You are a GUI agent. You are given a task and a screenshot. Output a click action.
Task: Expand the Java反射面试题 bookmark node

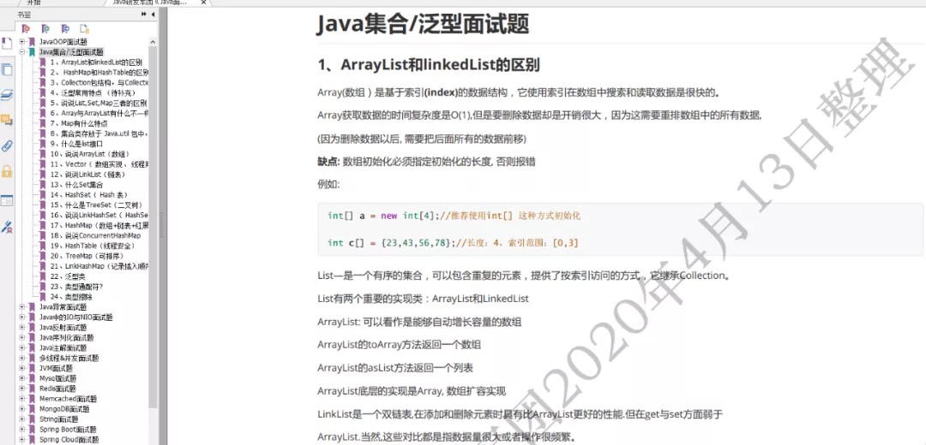21,327
